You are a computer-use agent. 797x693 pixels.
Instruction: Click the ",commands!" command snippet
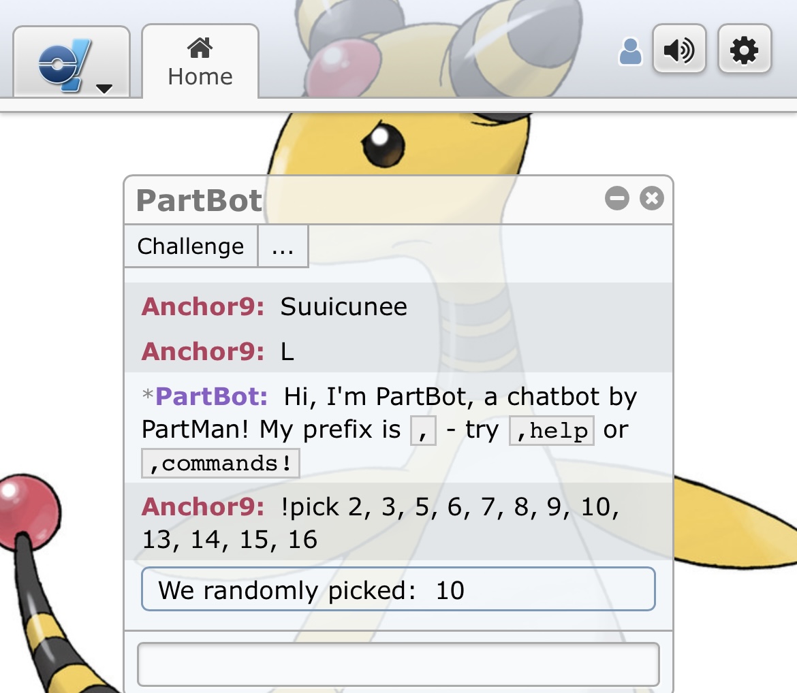coord(220,464)
